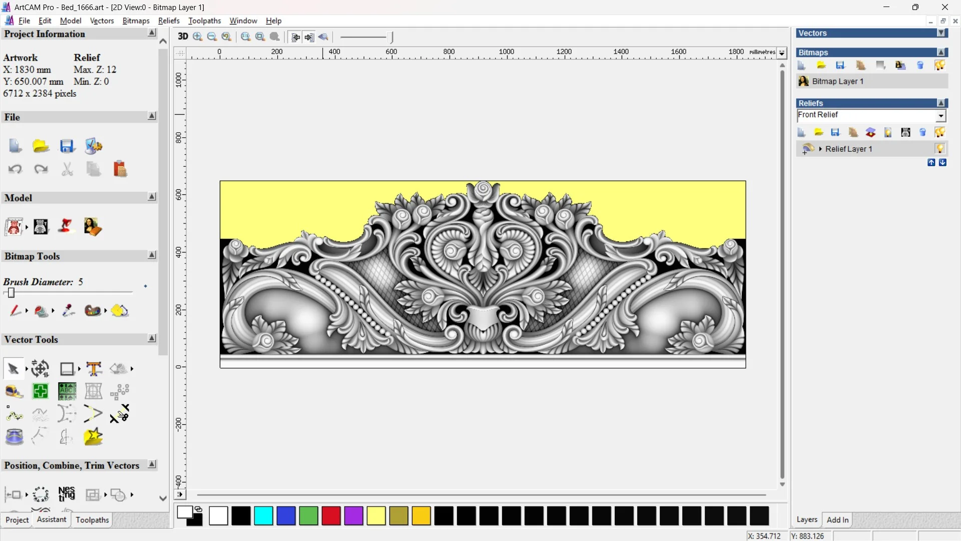This screenshot has width=961, height=541.
Task: Select the cyan color swatch
Action: coord(263,516)
